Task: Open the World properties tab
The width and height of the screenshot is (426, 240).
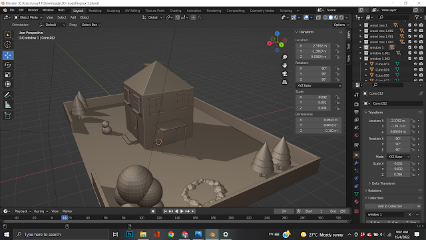Action: tap(356, 135)
